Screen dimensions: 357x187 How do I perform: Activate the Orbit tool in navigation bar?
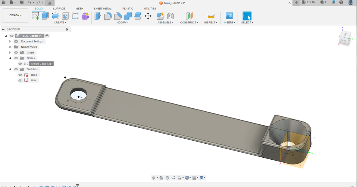[154, 177]
